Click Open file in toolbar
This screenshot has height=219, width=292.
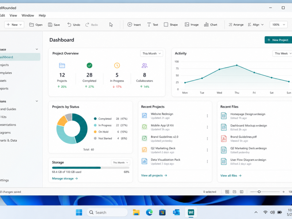(x=36, y=24)
